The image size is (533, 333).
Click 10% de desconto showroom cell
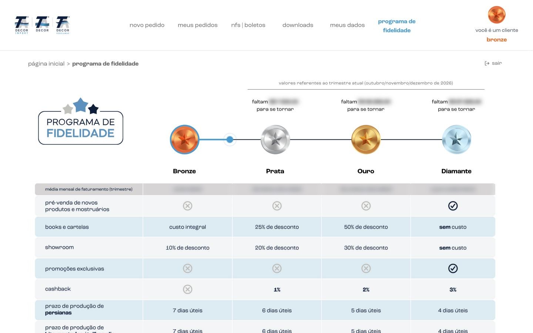(x=188, y=248)
